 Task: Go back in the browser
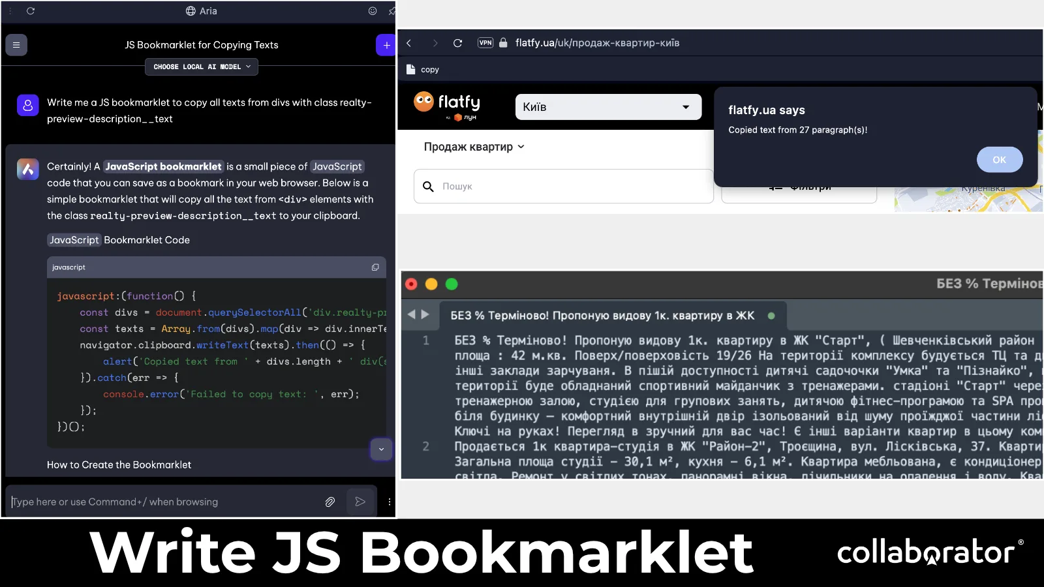click(x=409, y=43)
